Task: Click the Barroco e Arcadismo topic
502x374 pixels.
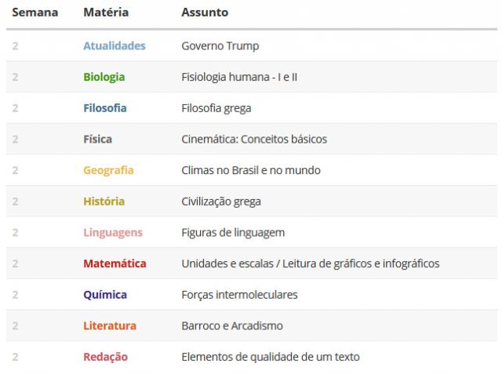Action: coord(232,325)
